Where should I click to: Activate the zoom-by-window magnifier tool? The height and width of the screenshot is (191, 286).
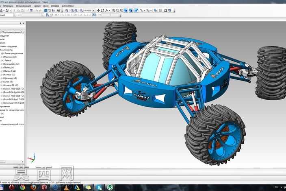[x=67, y=11]
